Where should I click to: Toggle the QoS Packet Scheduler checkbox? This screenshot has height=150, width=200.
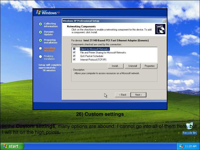tap(74, 56)
